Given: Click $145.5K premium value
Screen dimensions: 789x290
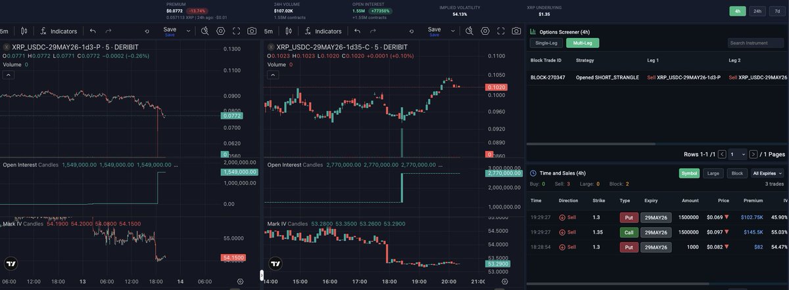Looking at the screenshot, I should click(x=753, y=232).
